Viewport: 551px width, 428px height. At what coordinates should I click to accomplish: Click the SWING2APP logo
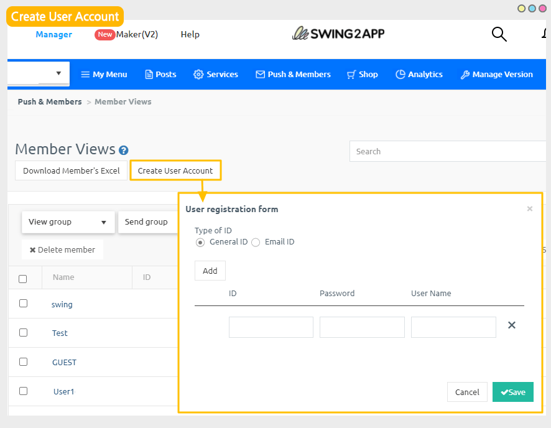(338, 34)
